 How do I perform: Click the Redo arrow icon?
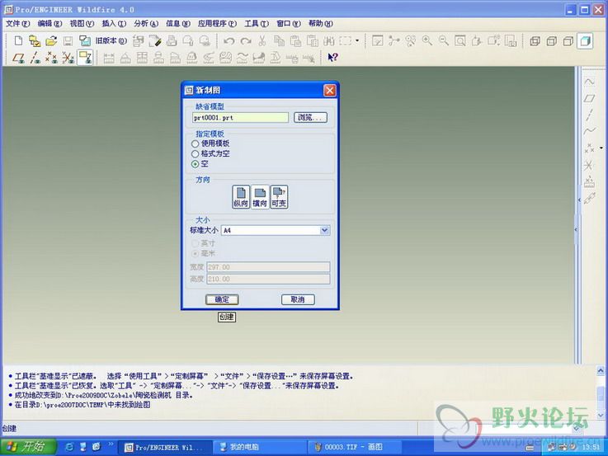coord(246,40)
